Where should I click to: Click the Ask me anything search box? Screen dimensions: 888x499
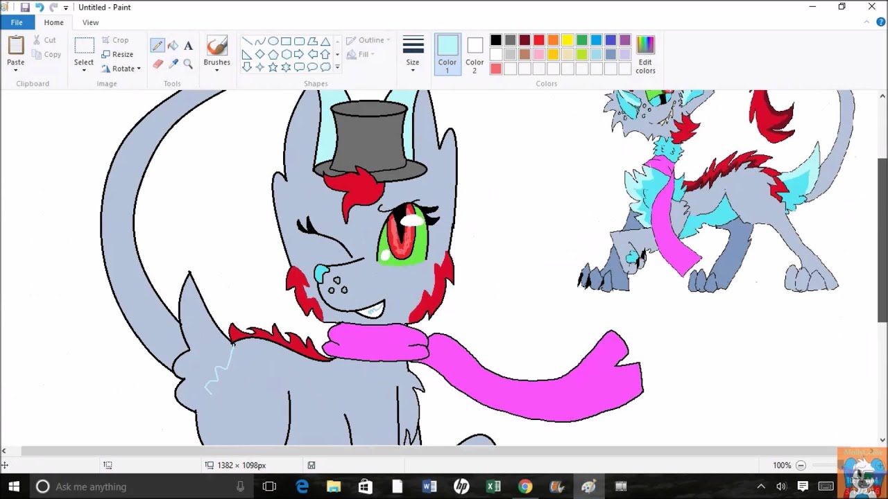coord(140,487)
